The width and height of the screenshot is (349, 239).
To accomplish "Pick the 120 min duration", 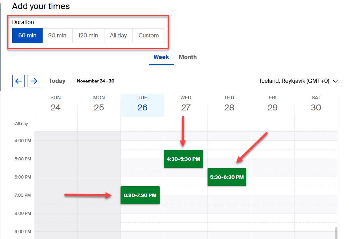I will tap(88, 36).
